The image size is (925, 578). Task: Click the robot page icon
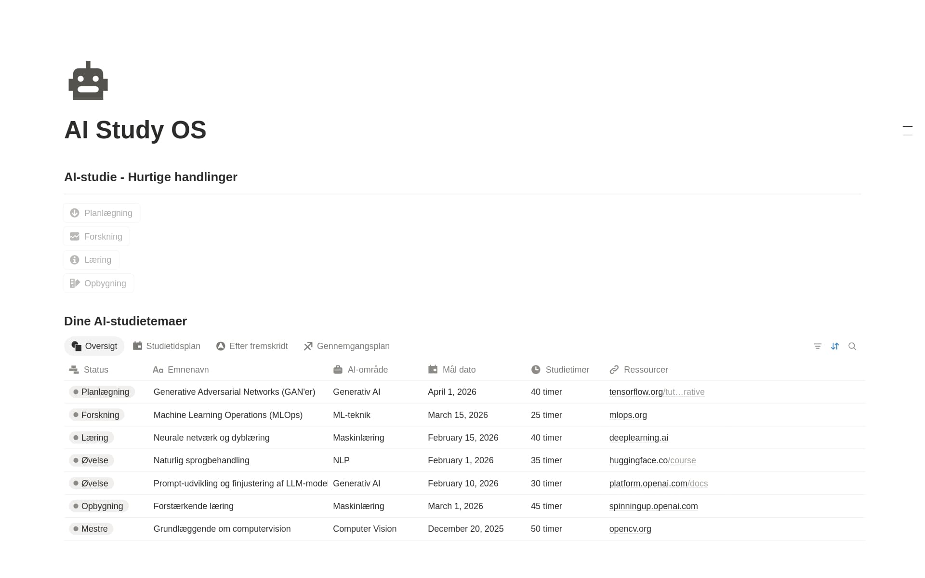(x=88, y=81)
